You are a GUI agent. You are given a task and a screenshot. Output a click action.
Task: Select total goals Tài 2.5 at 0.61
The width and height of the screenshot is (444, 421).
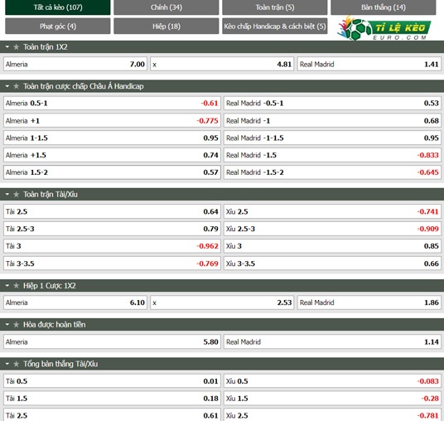point(112,414)
